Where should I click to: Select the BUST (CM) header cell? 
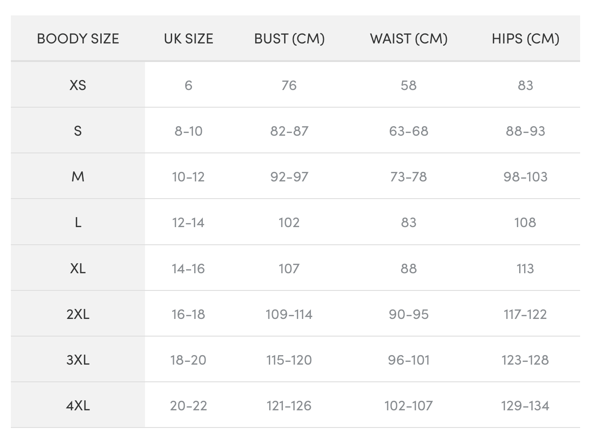[x=289, y=39]
